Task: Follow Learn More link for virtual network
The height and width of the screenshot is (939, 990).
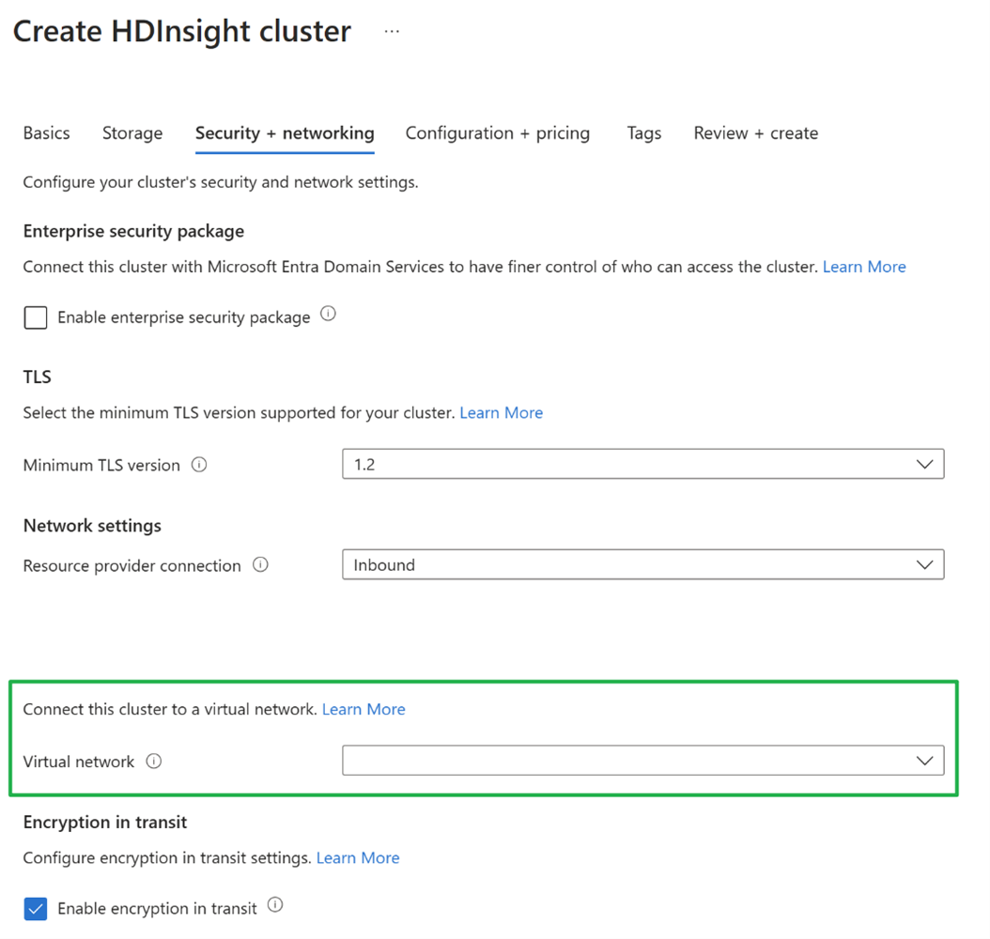Action: click(364, 709)
